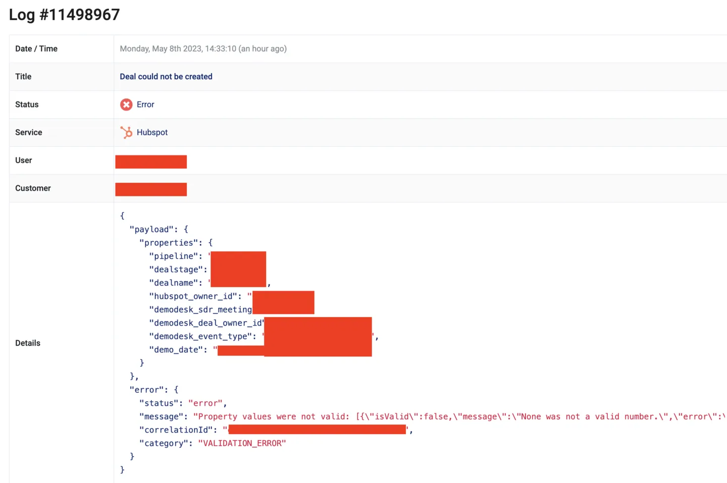The width and height of the screenshot is (727, 483).
Task: Click the "error": { key in JSON
Action: pos(154,390)
